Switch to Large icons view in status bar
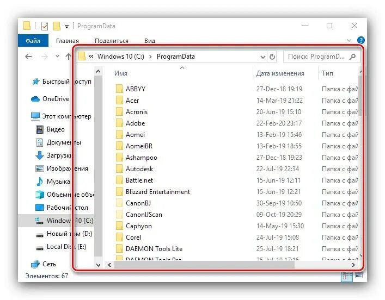The width and height of the screenshot is (385, 300). click(359, 276)
